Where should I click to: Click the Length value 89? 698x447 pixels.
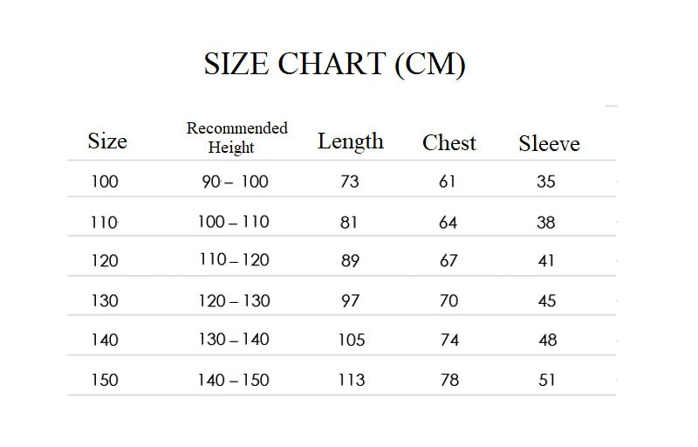[x=350, y=260]
